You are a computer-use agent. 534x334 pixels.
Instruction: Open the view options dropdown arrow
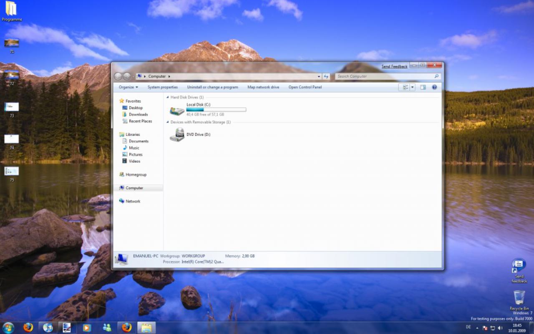coord(413,87)
